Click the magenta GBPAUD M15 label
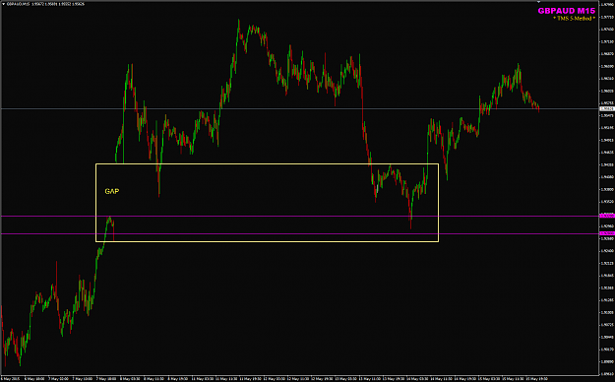Viewport: 615px width, 382px height. [x=566, y=11]
